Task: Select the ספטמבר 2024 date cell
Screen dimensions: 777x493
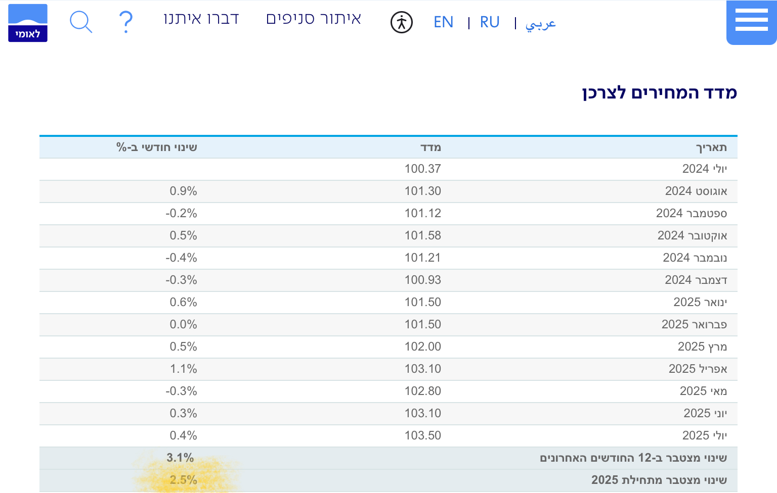Action: [692, 213]
